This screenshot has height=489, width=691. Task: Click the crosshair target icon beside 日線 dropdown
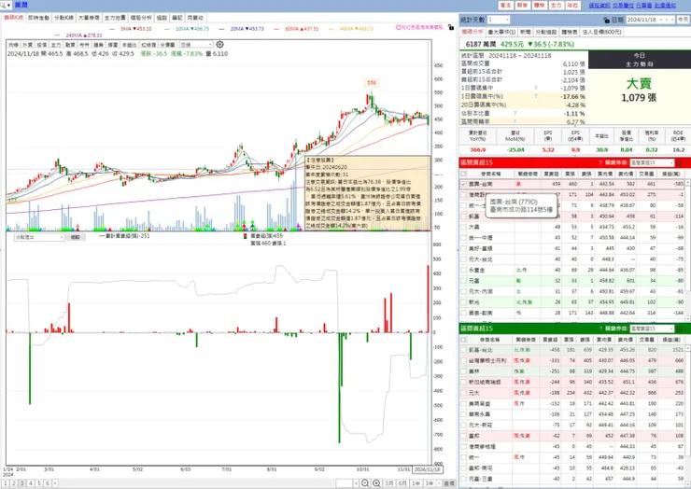coord(219,45)
